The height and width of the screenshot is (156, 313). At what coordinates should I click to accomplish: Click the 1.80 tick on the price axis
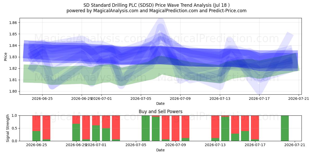13,91
